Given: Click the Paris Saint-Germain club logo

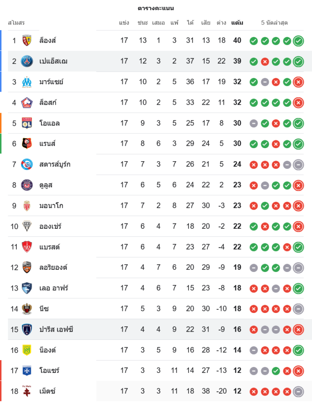Looking at the screenshot, I should (x=26, y=61).
